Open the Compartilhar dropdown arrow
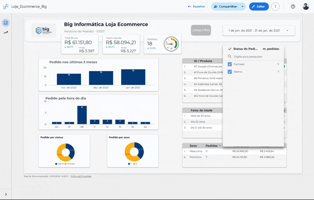Image resolution: width=314 pixels, height=200 pixels. [242, 7]
